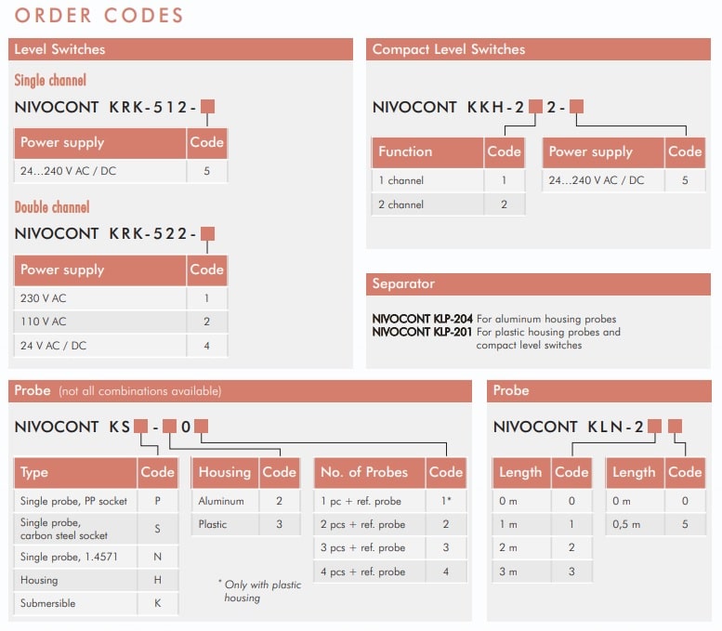Select Single probe, carbon steel socket row
This screenshot has height=631, width=722.
click(97, 529)
